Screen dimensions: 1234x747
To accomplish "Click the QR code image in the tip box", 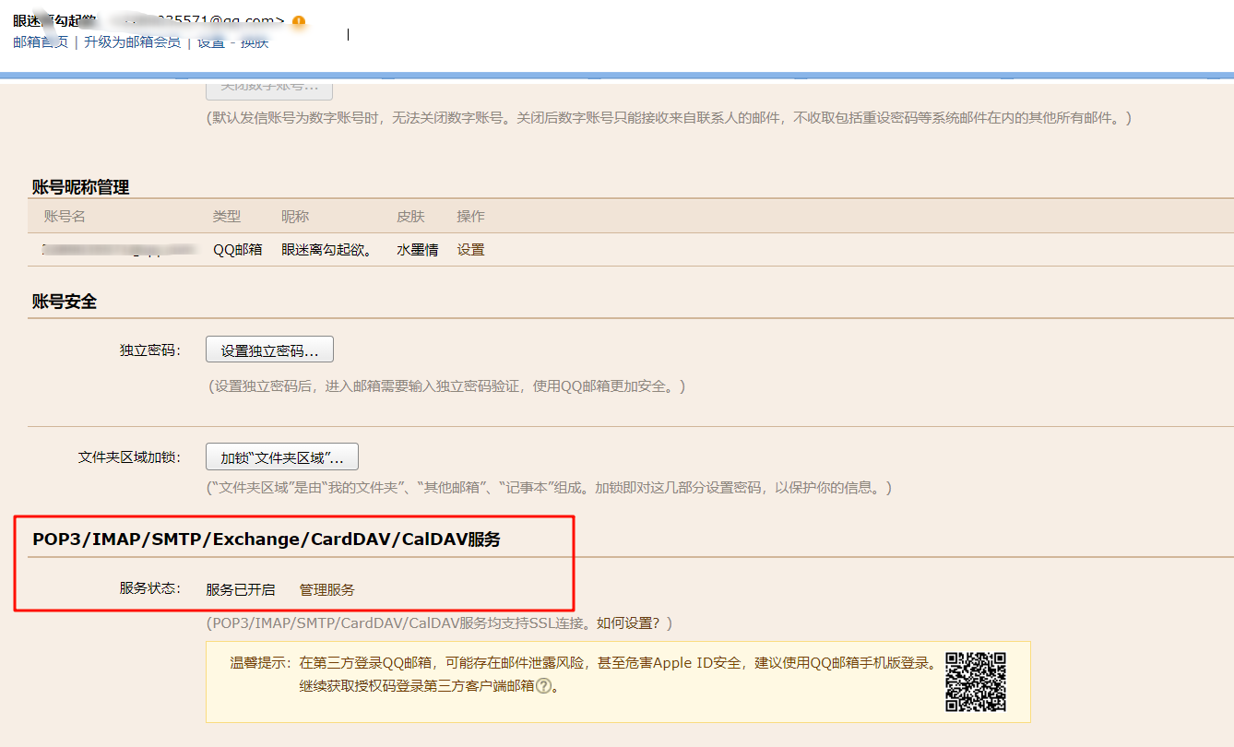I will 975,682.
